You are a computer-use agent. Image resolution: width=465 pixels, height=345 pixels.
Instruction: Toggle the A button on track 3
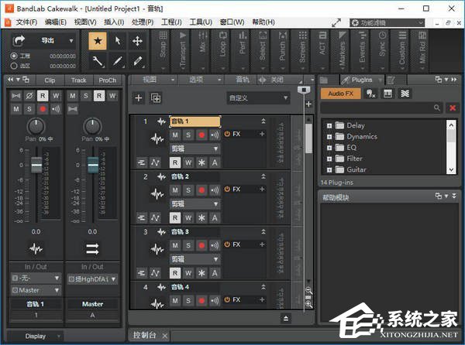(x=215, y=273)
